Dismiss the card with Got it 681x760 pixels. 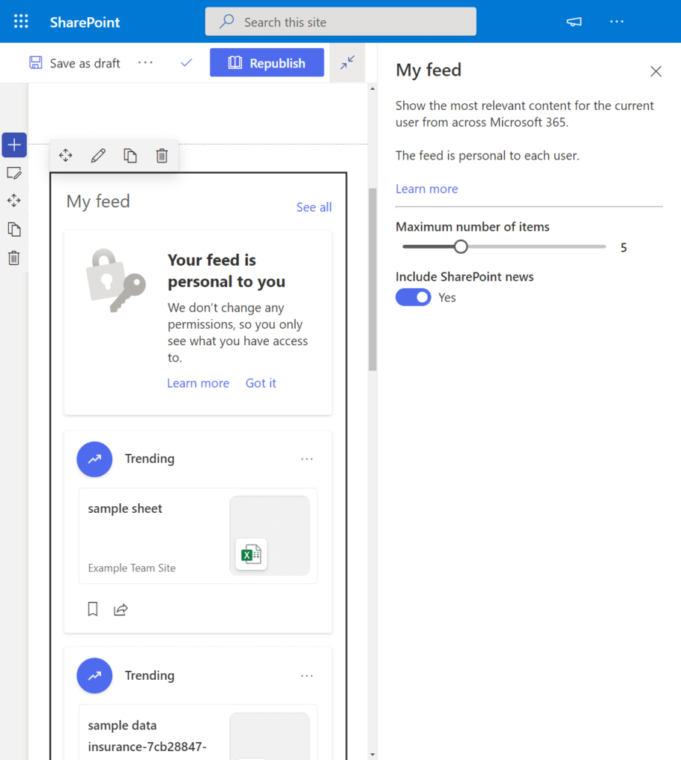pos(261,383)
